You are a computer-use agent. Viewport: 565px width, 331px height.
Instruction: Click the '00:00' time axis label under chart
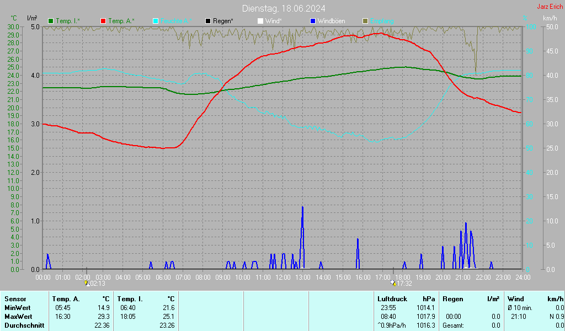tap(43, 277)
